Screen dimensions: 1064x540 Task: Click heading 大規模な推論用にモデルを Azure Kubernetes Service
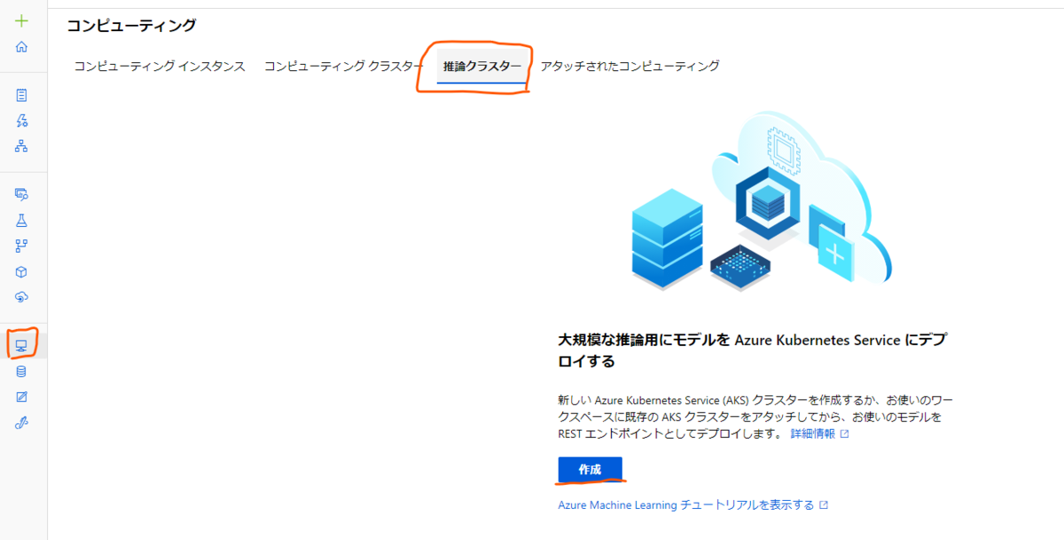[x=754, y=350]
